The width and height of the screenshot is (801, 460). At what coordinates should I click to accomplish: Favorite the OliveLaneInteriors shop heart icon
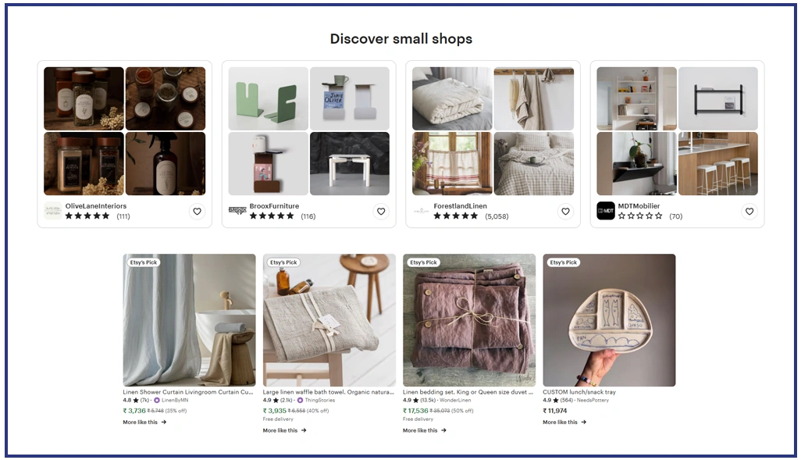(x=198, y=211)
